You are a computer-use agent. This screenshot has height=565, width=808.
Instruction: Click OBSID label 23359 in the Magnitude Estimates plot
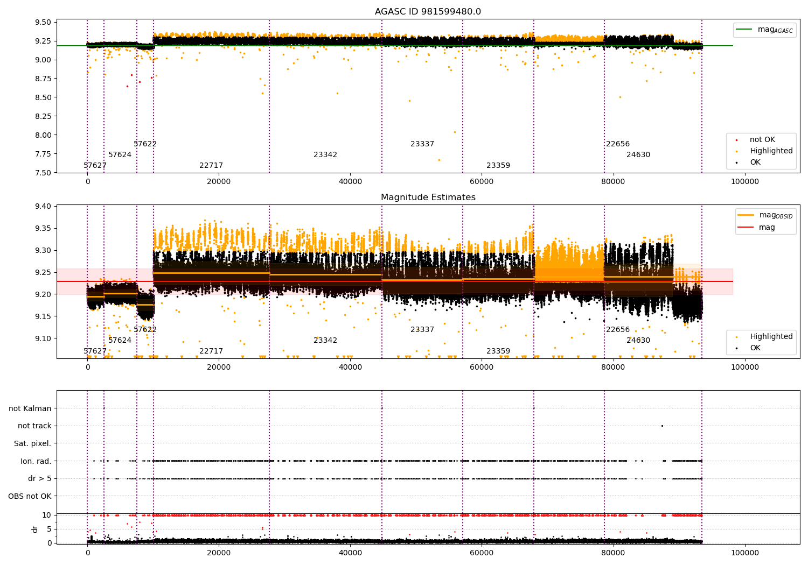498,351
